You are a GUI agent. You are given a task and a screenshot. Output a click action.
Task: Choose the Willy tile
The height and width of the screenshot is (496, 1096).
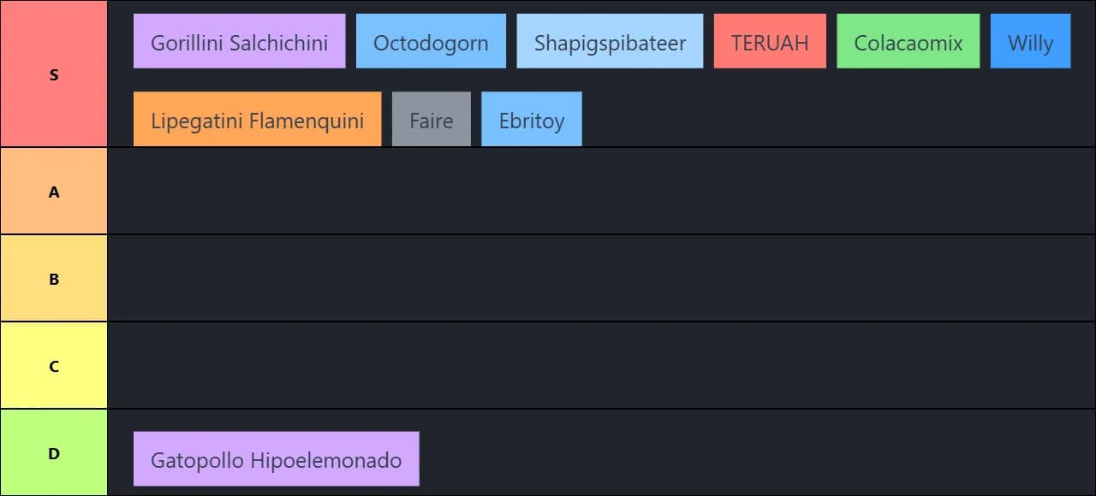(x=1030, y=41)
